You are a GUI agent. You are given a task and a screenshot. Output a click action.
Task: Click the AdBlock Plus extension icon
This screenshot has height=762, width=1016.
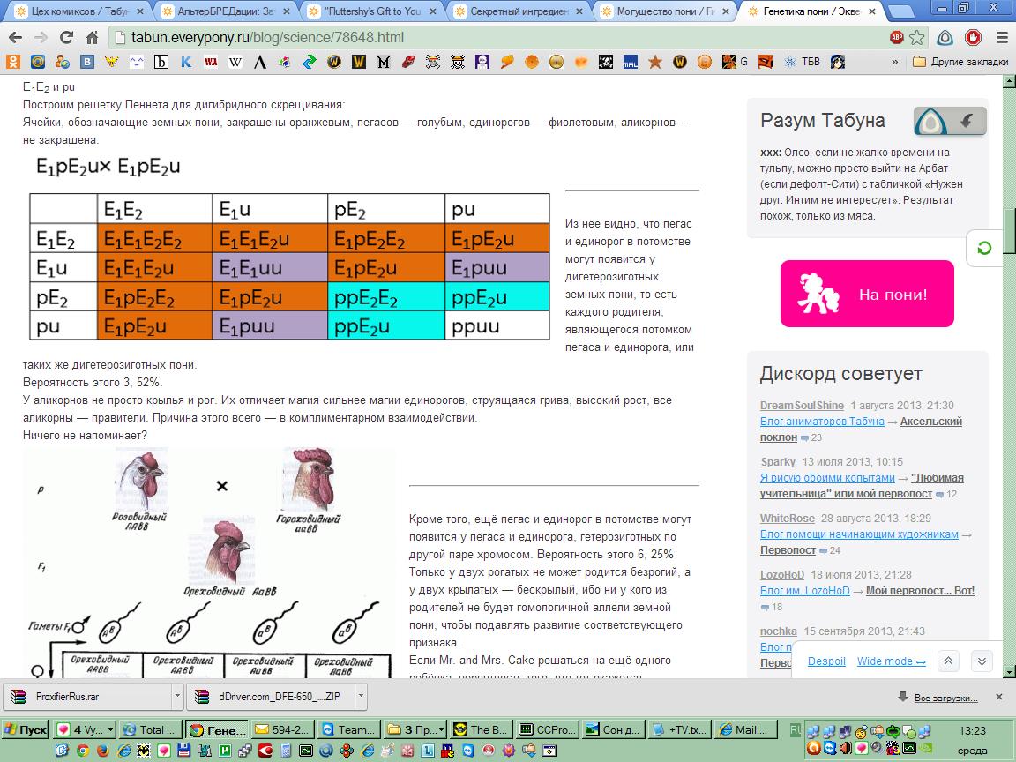(x=897, y=38)
